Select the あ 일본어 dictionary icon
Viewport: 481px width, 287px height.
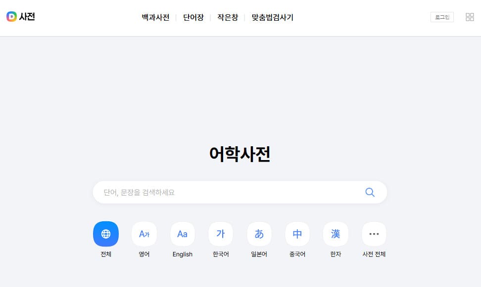pyautogui.click(x=259, y=234)
